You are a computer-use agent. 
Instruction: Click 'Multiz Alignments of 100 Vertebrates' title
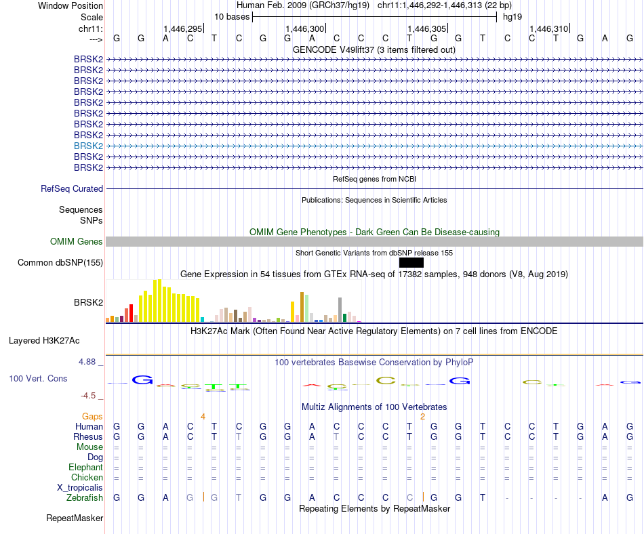374,407
